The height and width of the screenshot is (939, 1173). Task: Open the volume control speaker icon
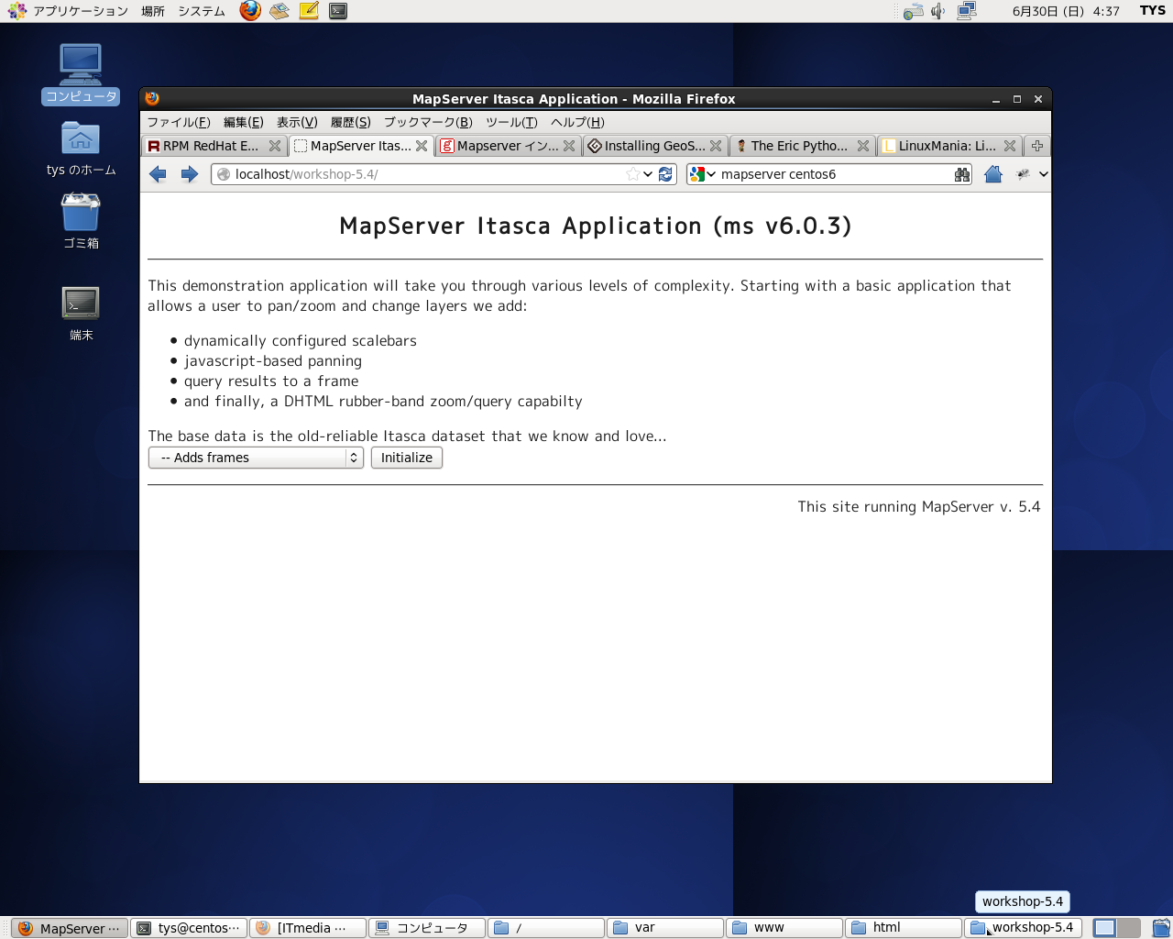pos(937,11)
